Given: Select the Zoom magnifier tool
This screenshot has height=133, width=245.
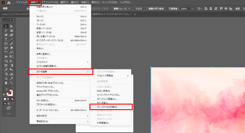Looking at the screenshot, I should pyautogui.click(x=12, y=82).
